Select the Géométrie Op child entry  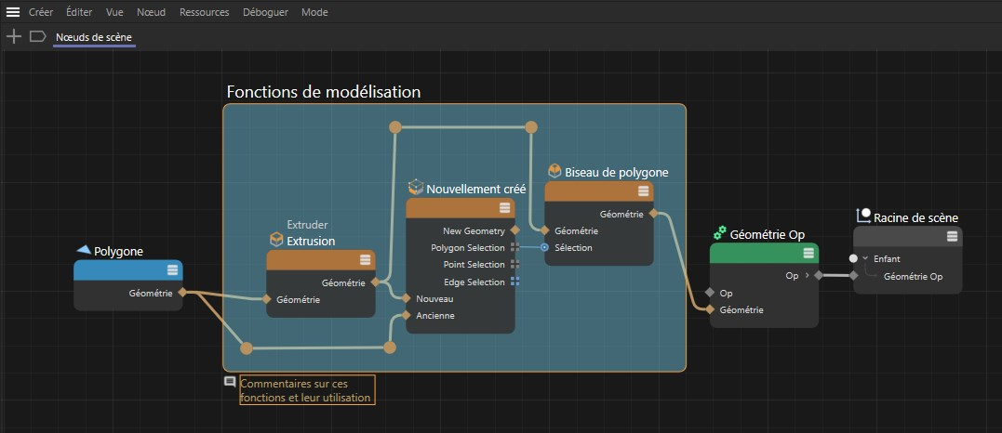tap(914, 277)
